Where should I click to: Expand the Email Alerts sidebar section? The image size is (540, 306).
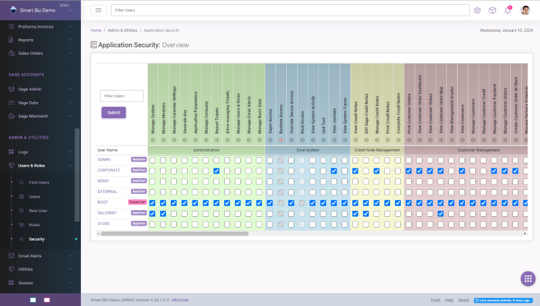pos(40,256)
